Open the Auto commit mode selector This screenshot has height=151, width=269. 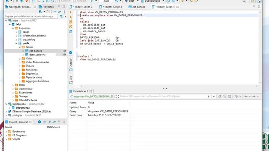pyautogui.click(x=106, y=1)
